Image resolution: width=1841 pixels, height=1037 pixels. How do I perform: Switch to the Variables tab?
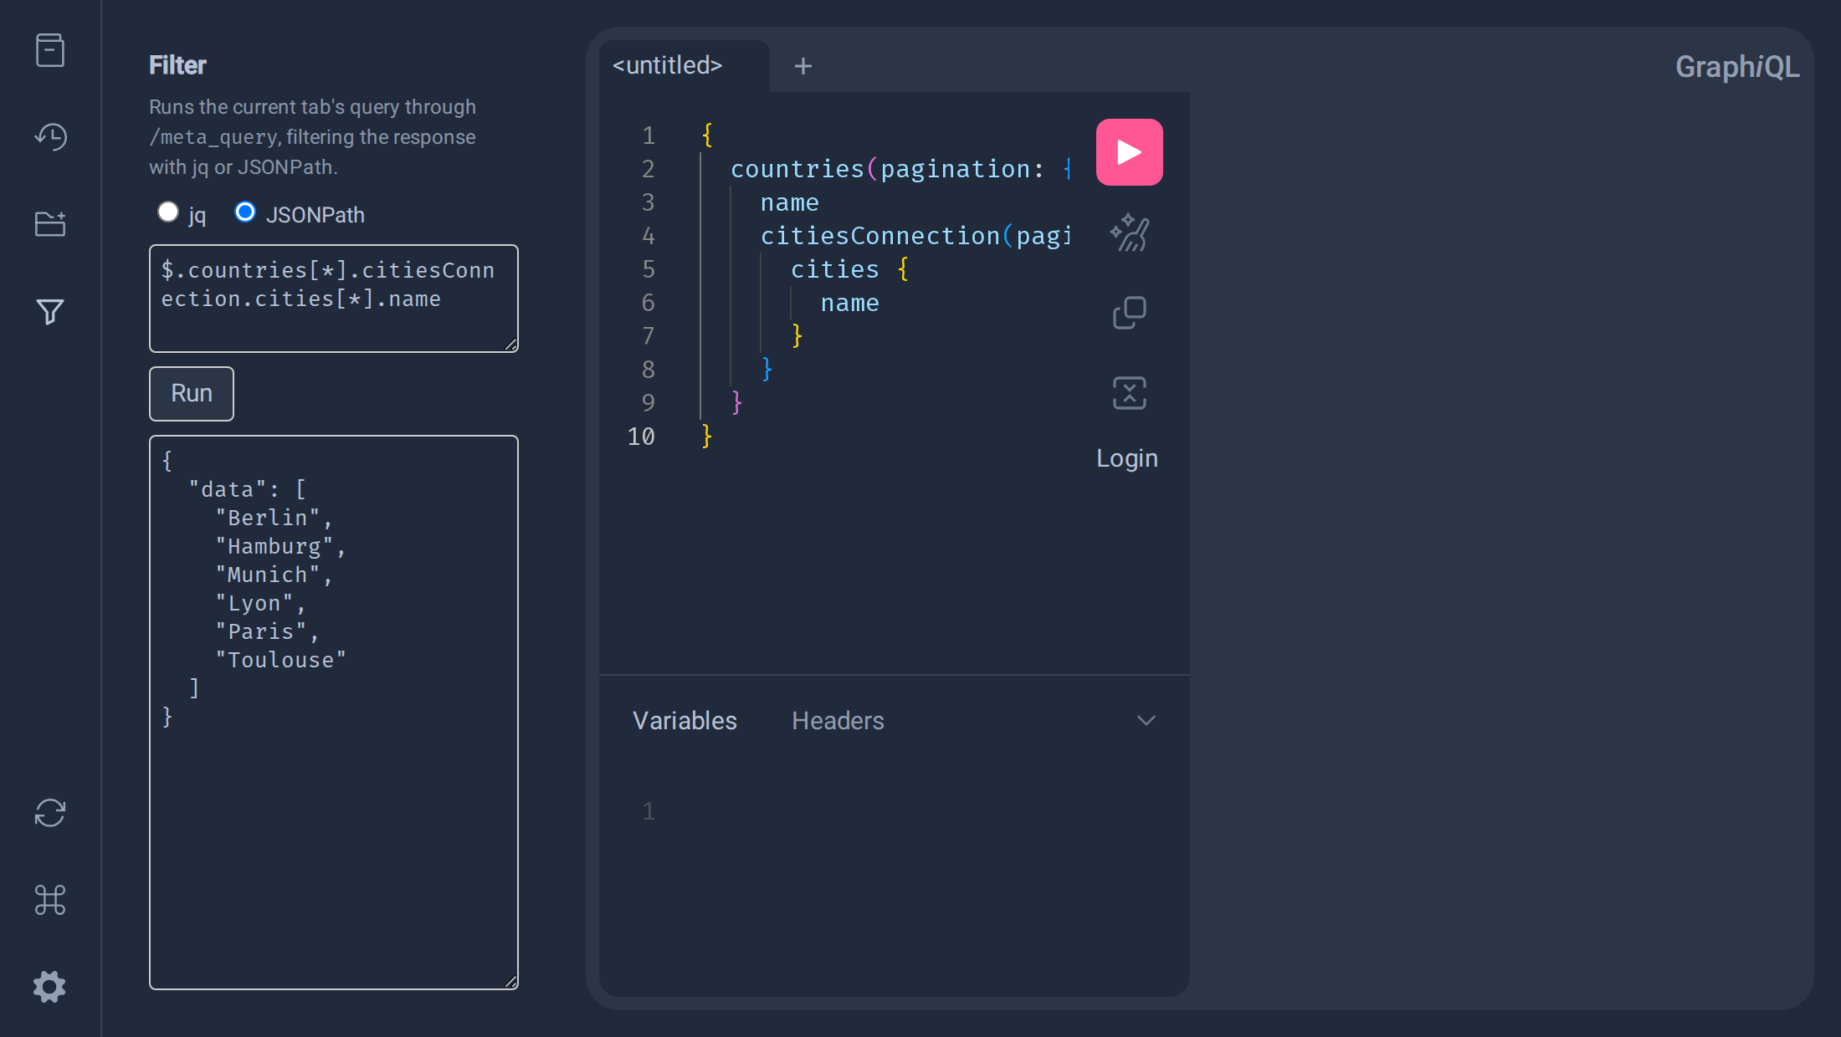click(x=685, y=721)
